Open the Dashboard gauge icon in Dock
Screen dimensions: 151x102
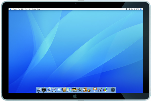click(44, 90)
